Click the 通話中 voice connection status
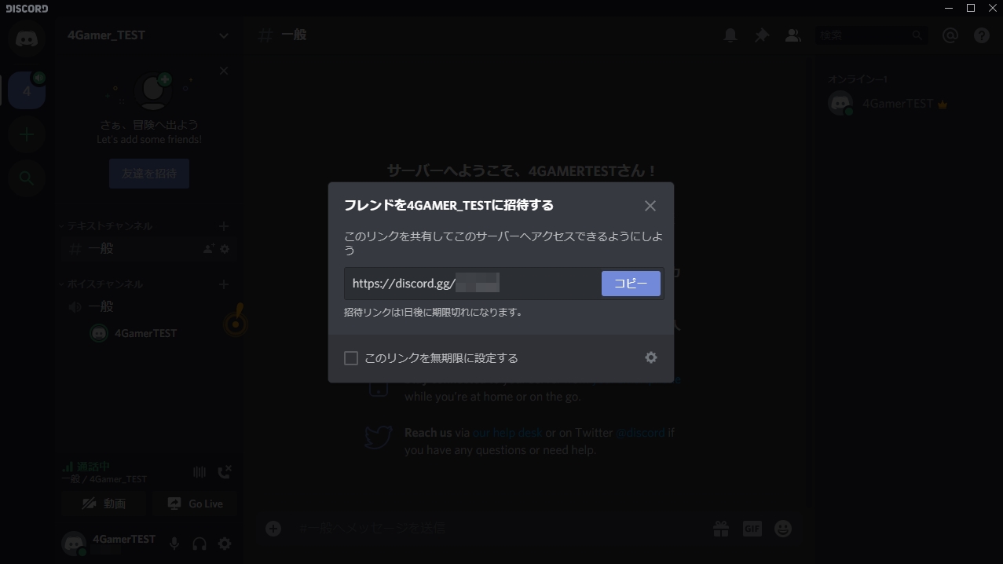Image resolution: width=1003 pixels, height=564 pixels. 86,467
